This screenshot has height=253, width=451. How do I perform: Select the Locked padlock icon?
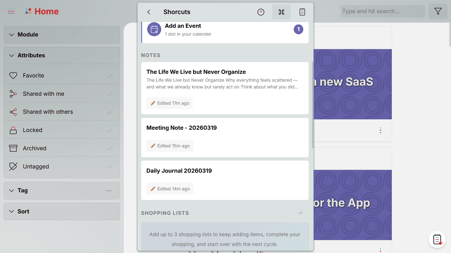(13, 130)
